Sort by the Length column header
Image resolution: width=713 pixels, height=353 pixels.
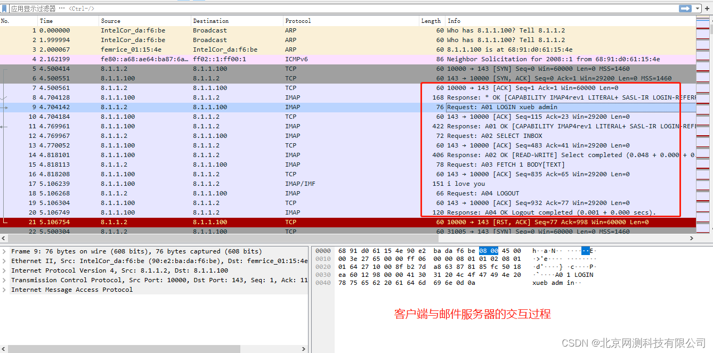432,21
